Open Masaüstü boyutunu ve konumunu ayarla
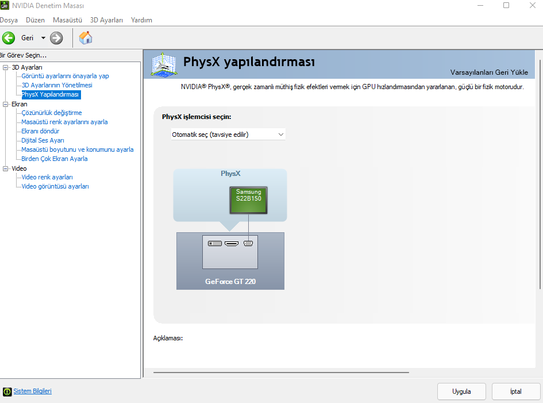 pyautogui.click(x=77, y=149)
